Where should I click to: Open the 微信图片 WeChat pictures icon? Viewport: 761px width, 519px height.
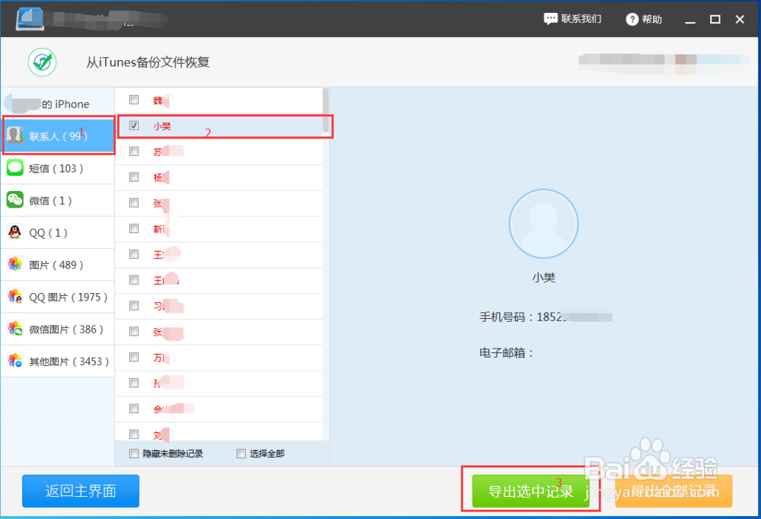pos(16,329)
